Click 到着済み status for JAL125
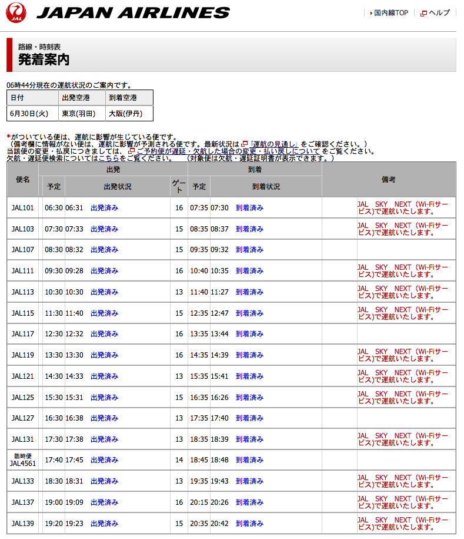The height and width of the screenshot is (539, 464). click(249, 398)
